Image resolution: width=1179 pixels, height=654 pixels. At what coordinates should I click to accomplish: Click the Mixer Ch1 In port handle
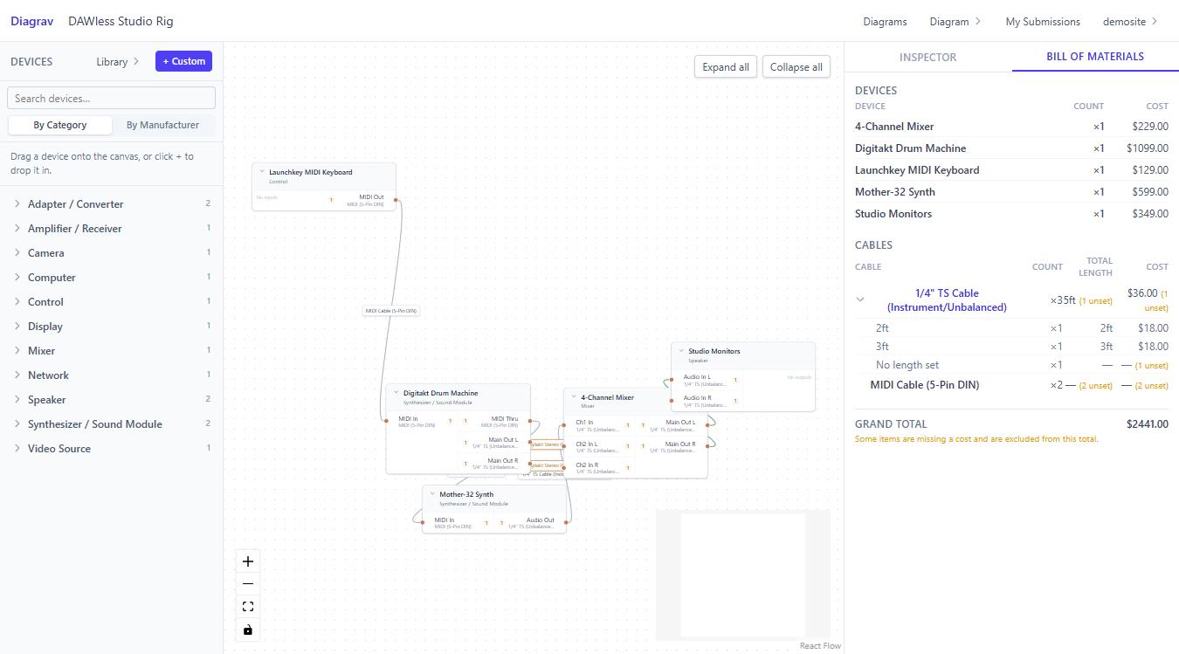(563, 425)
